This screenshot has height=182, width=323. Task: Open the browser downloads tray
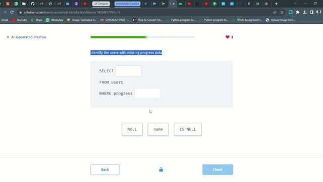[x=304, y=12]
